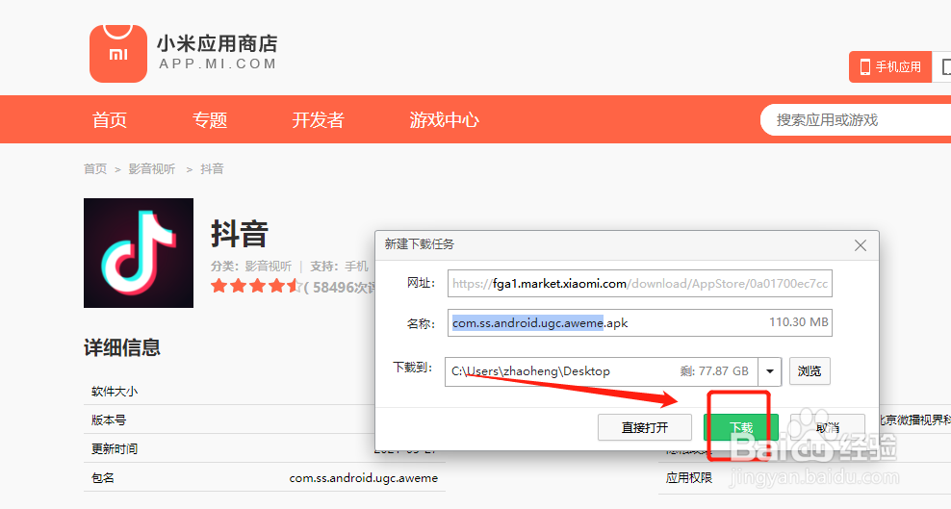Click the green 下载 button
The image size is (951, 509).
coord(740,428)
